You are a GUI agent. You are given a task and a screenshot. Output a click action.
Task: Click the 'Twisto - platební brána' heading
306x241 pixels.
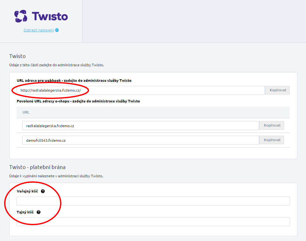coord(37,167)
